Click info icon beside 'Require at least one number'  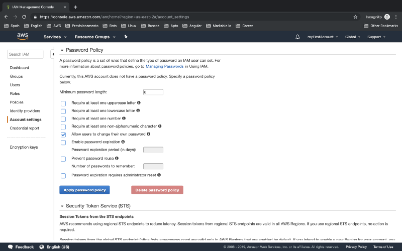[124, 118]
